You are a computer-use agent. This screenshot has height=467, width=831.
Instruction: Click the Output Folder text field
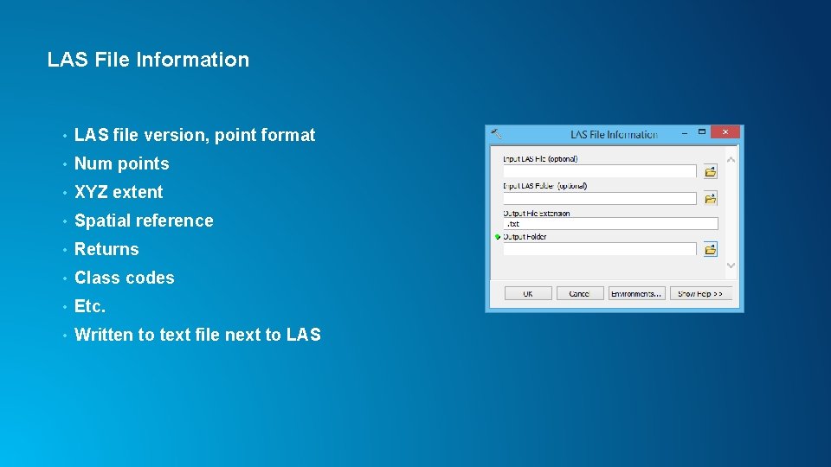click(x=599, y=249)
